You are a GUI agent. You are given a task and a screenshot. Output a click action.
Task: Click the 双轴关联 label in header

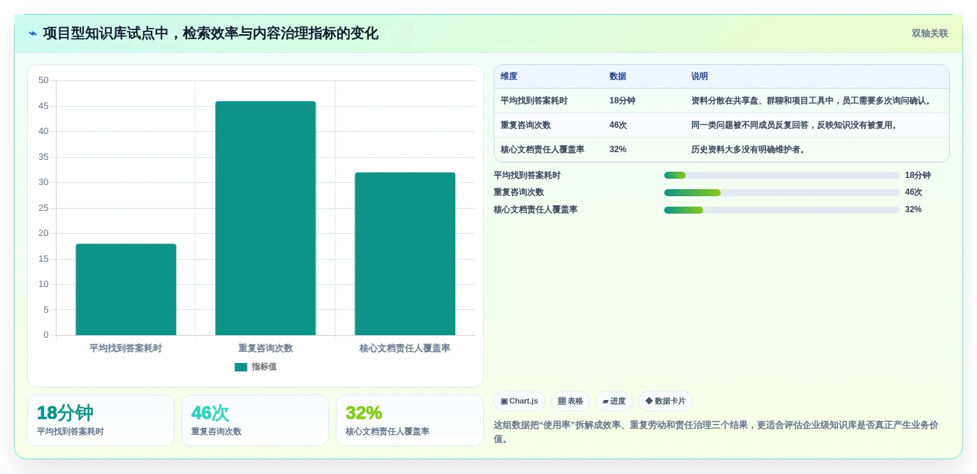[x=930, y=34]
